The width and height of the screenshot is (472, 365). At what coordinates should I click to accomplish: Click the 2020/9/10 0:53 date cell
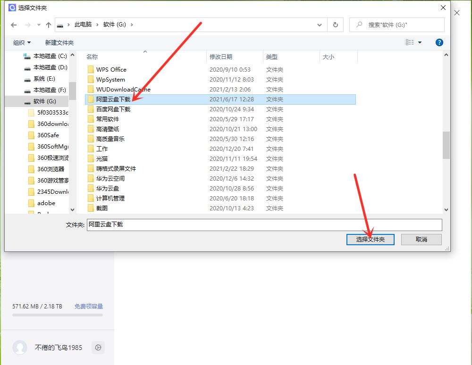point(230,70)
